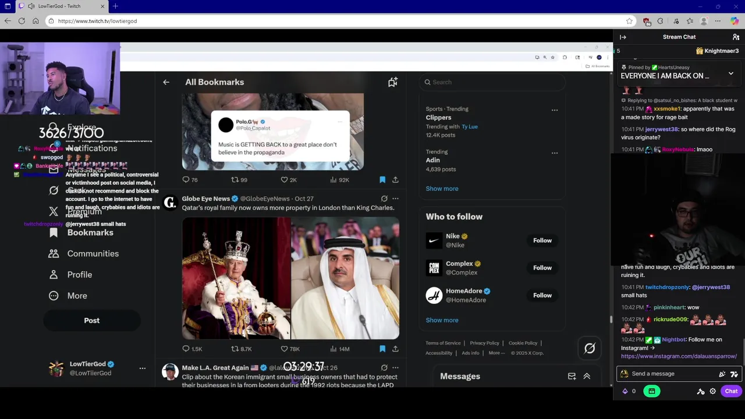Image resolution: width=745 pixels, height=419 pixels.
Task: Expand the Messages drawer
Action: pos(587,377)
